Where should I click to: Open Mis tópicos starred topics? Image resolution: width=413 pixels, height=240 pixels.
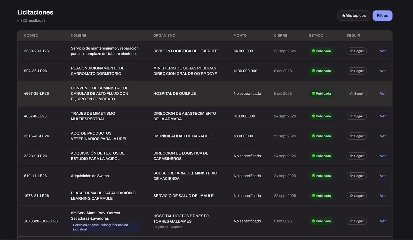tap(354, 15)
